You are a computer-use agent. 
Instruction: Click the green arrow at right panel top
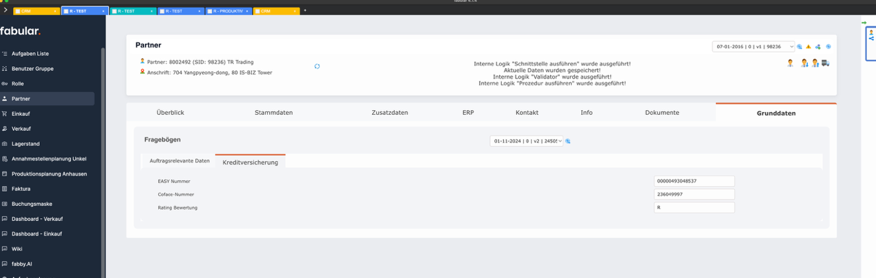coord(864,23)
